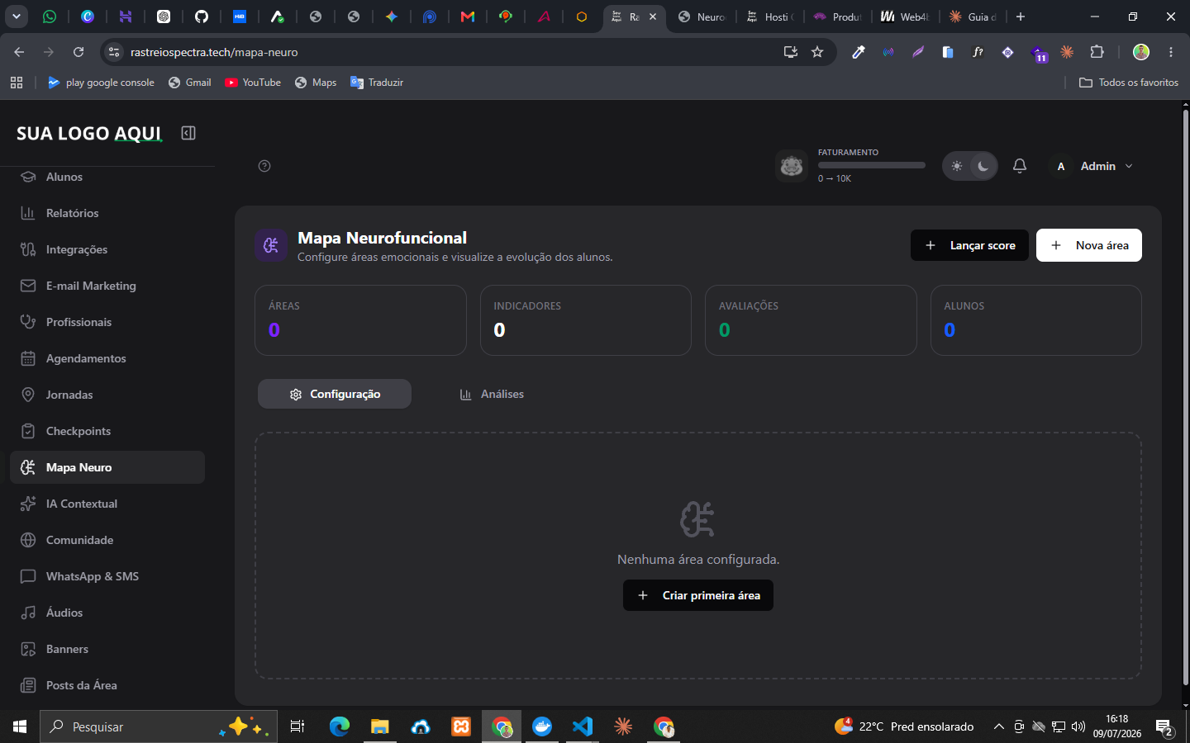Show hidden system tray icons arrow
This screenshot has height=743, width=1190.
(x=998, y=726)
